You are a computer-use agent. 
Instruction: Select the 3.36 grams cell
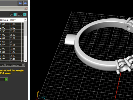[4, 31]
